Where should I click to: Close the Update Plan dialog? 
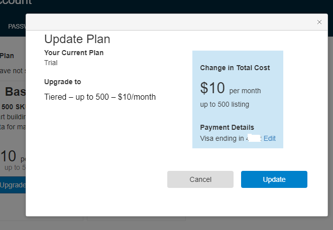click(x=319, y=22)
